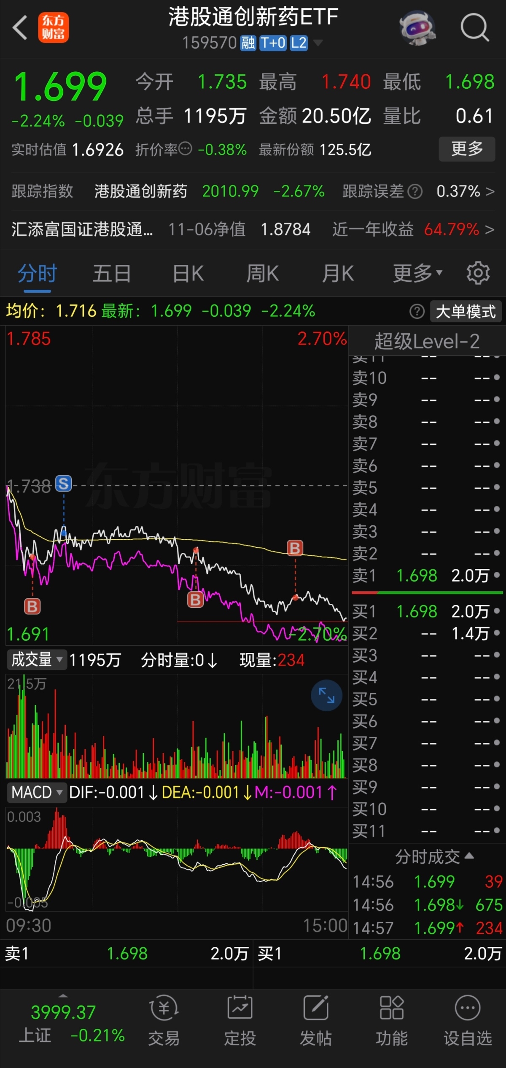Switch to the 五日 tab

point(112,274)
